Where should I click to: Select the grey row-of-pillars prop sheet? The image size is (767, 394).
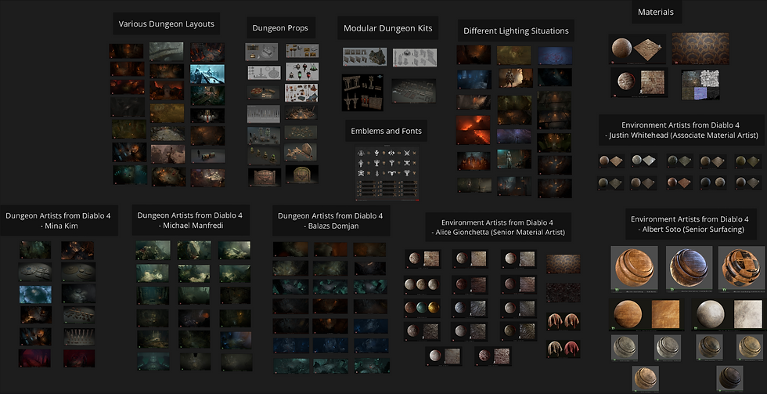[263, 114]
